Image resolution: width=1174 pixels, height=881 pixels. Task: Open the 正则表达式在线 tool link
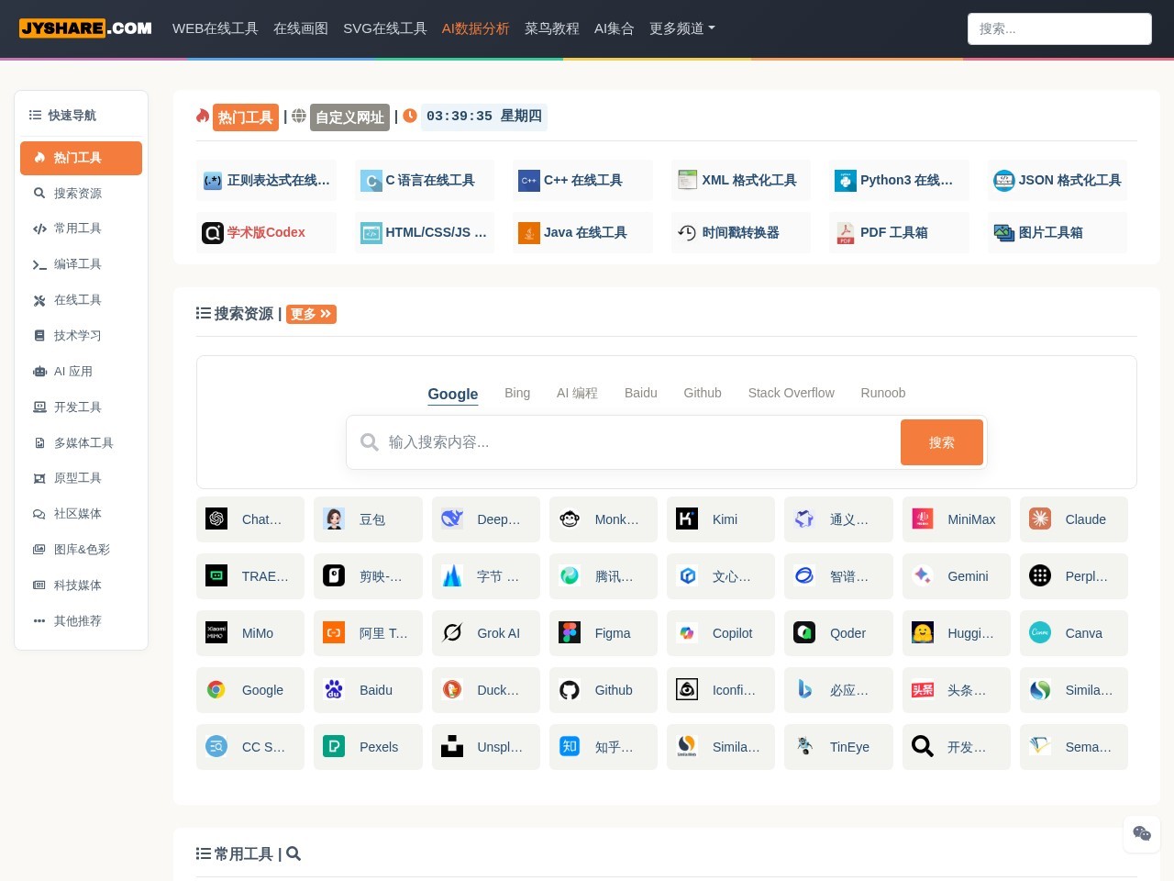click(x=267, y=180)
